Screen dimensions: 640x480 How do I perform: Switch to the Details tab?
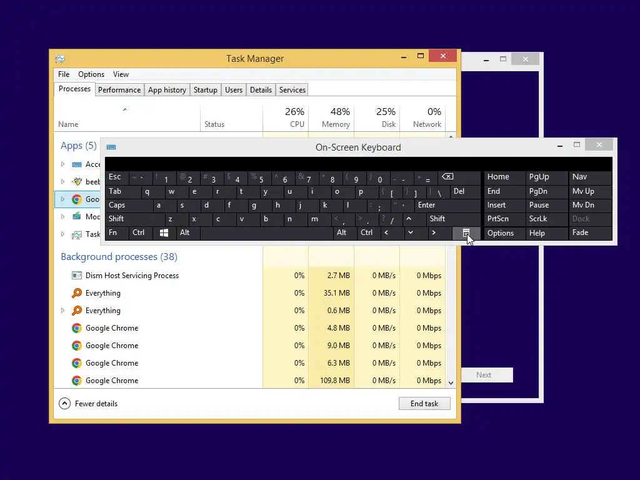point(261,90)
